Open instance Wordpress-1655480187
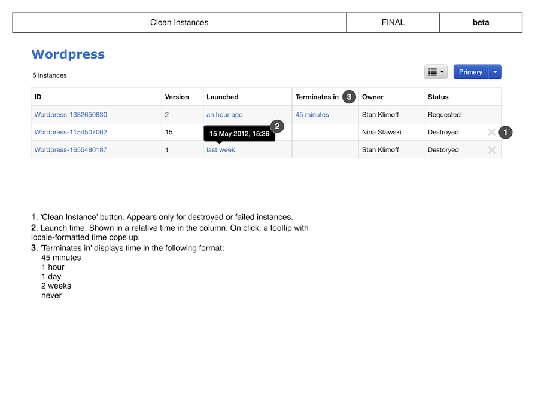535x413 pixels. (71, 150)
